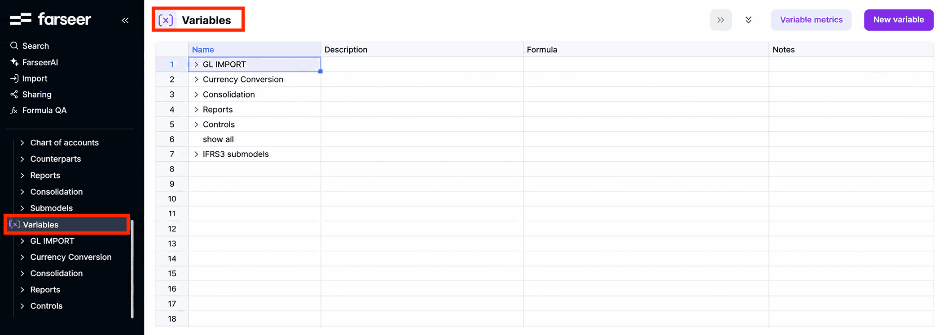Expand Currency Conversion under sidebar Variables
Image resolution: width=944 pixels, height=335 pixels.
[22, 257]
